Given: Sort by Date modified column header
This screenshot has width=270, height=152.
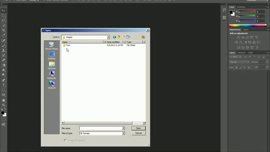Looking at the screenshot, I should pos(114,42).
